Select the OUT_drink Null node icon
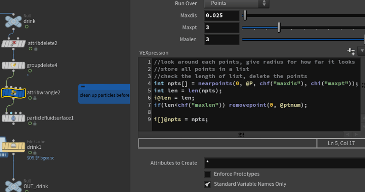The height and width of the screenshot is (192, 365). (x=13, y=186)
